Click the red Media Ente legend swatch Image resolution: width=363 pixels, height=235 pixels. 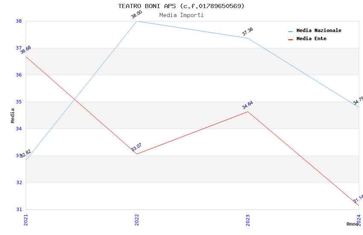[291, 39]
